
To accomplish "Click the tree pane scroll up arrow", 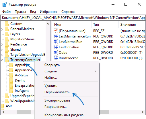I will (48, 24).
